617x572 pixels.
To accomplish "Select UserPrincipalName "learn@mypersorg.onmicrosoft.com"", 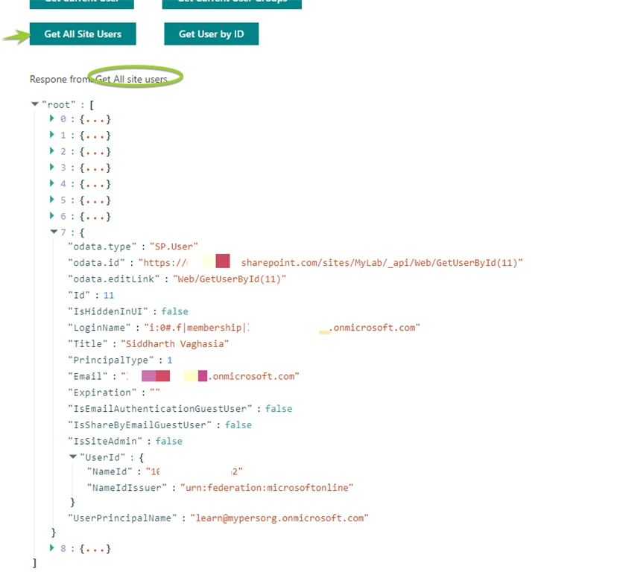I will [x=279, y=518].
